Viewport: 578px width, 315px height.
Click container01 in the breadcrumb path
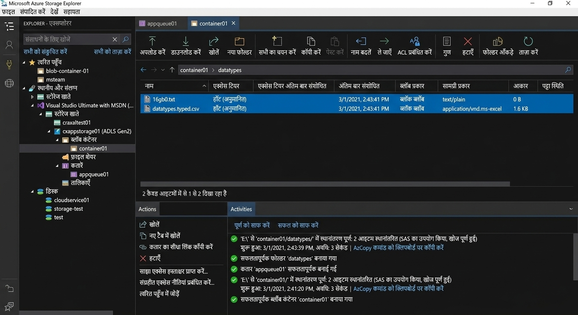pyautogui.click(x=194, y=70)
